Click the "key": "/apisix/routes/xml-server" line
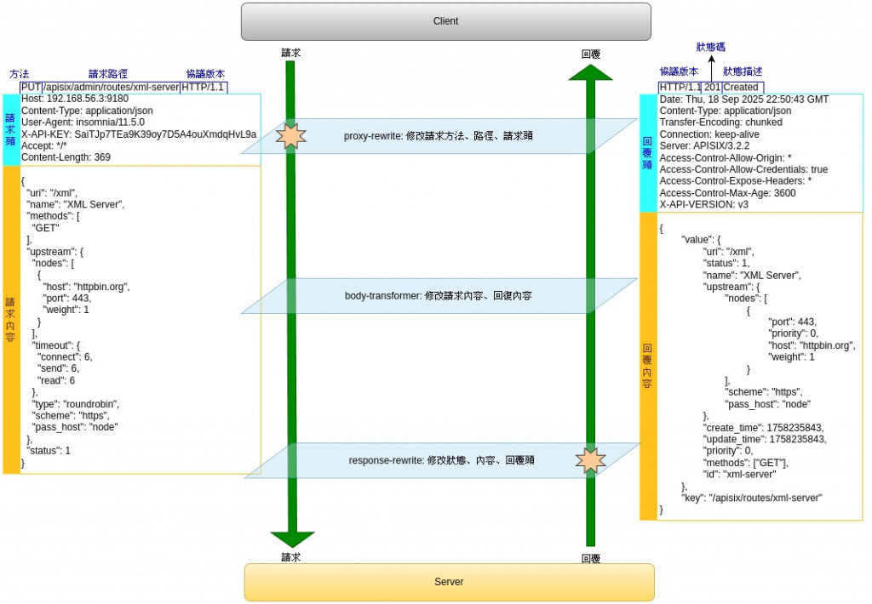This screenshot has width=872, height=604. tap(751, 498)
